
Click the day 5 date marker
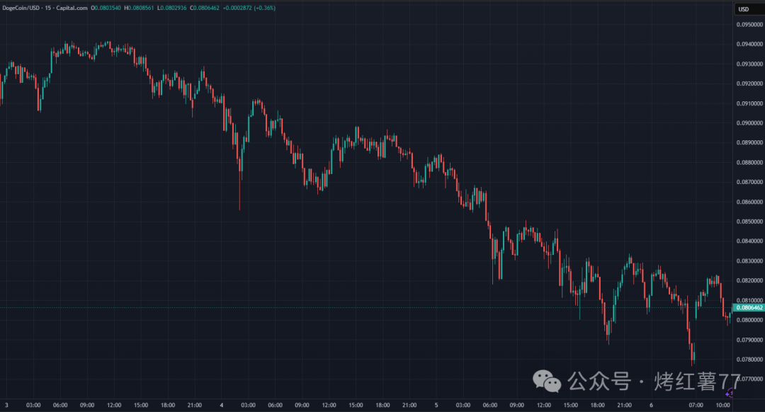436,405
